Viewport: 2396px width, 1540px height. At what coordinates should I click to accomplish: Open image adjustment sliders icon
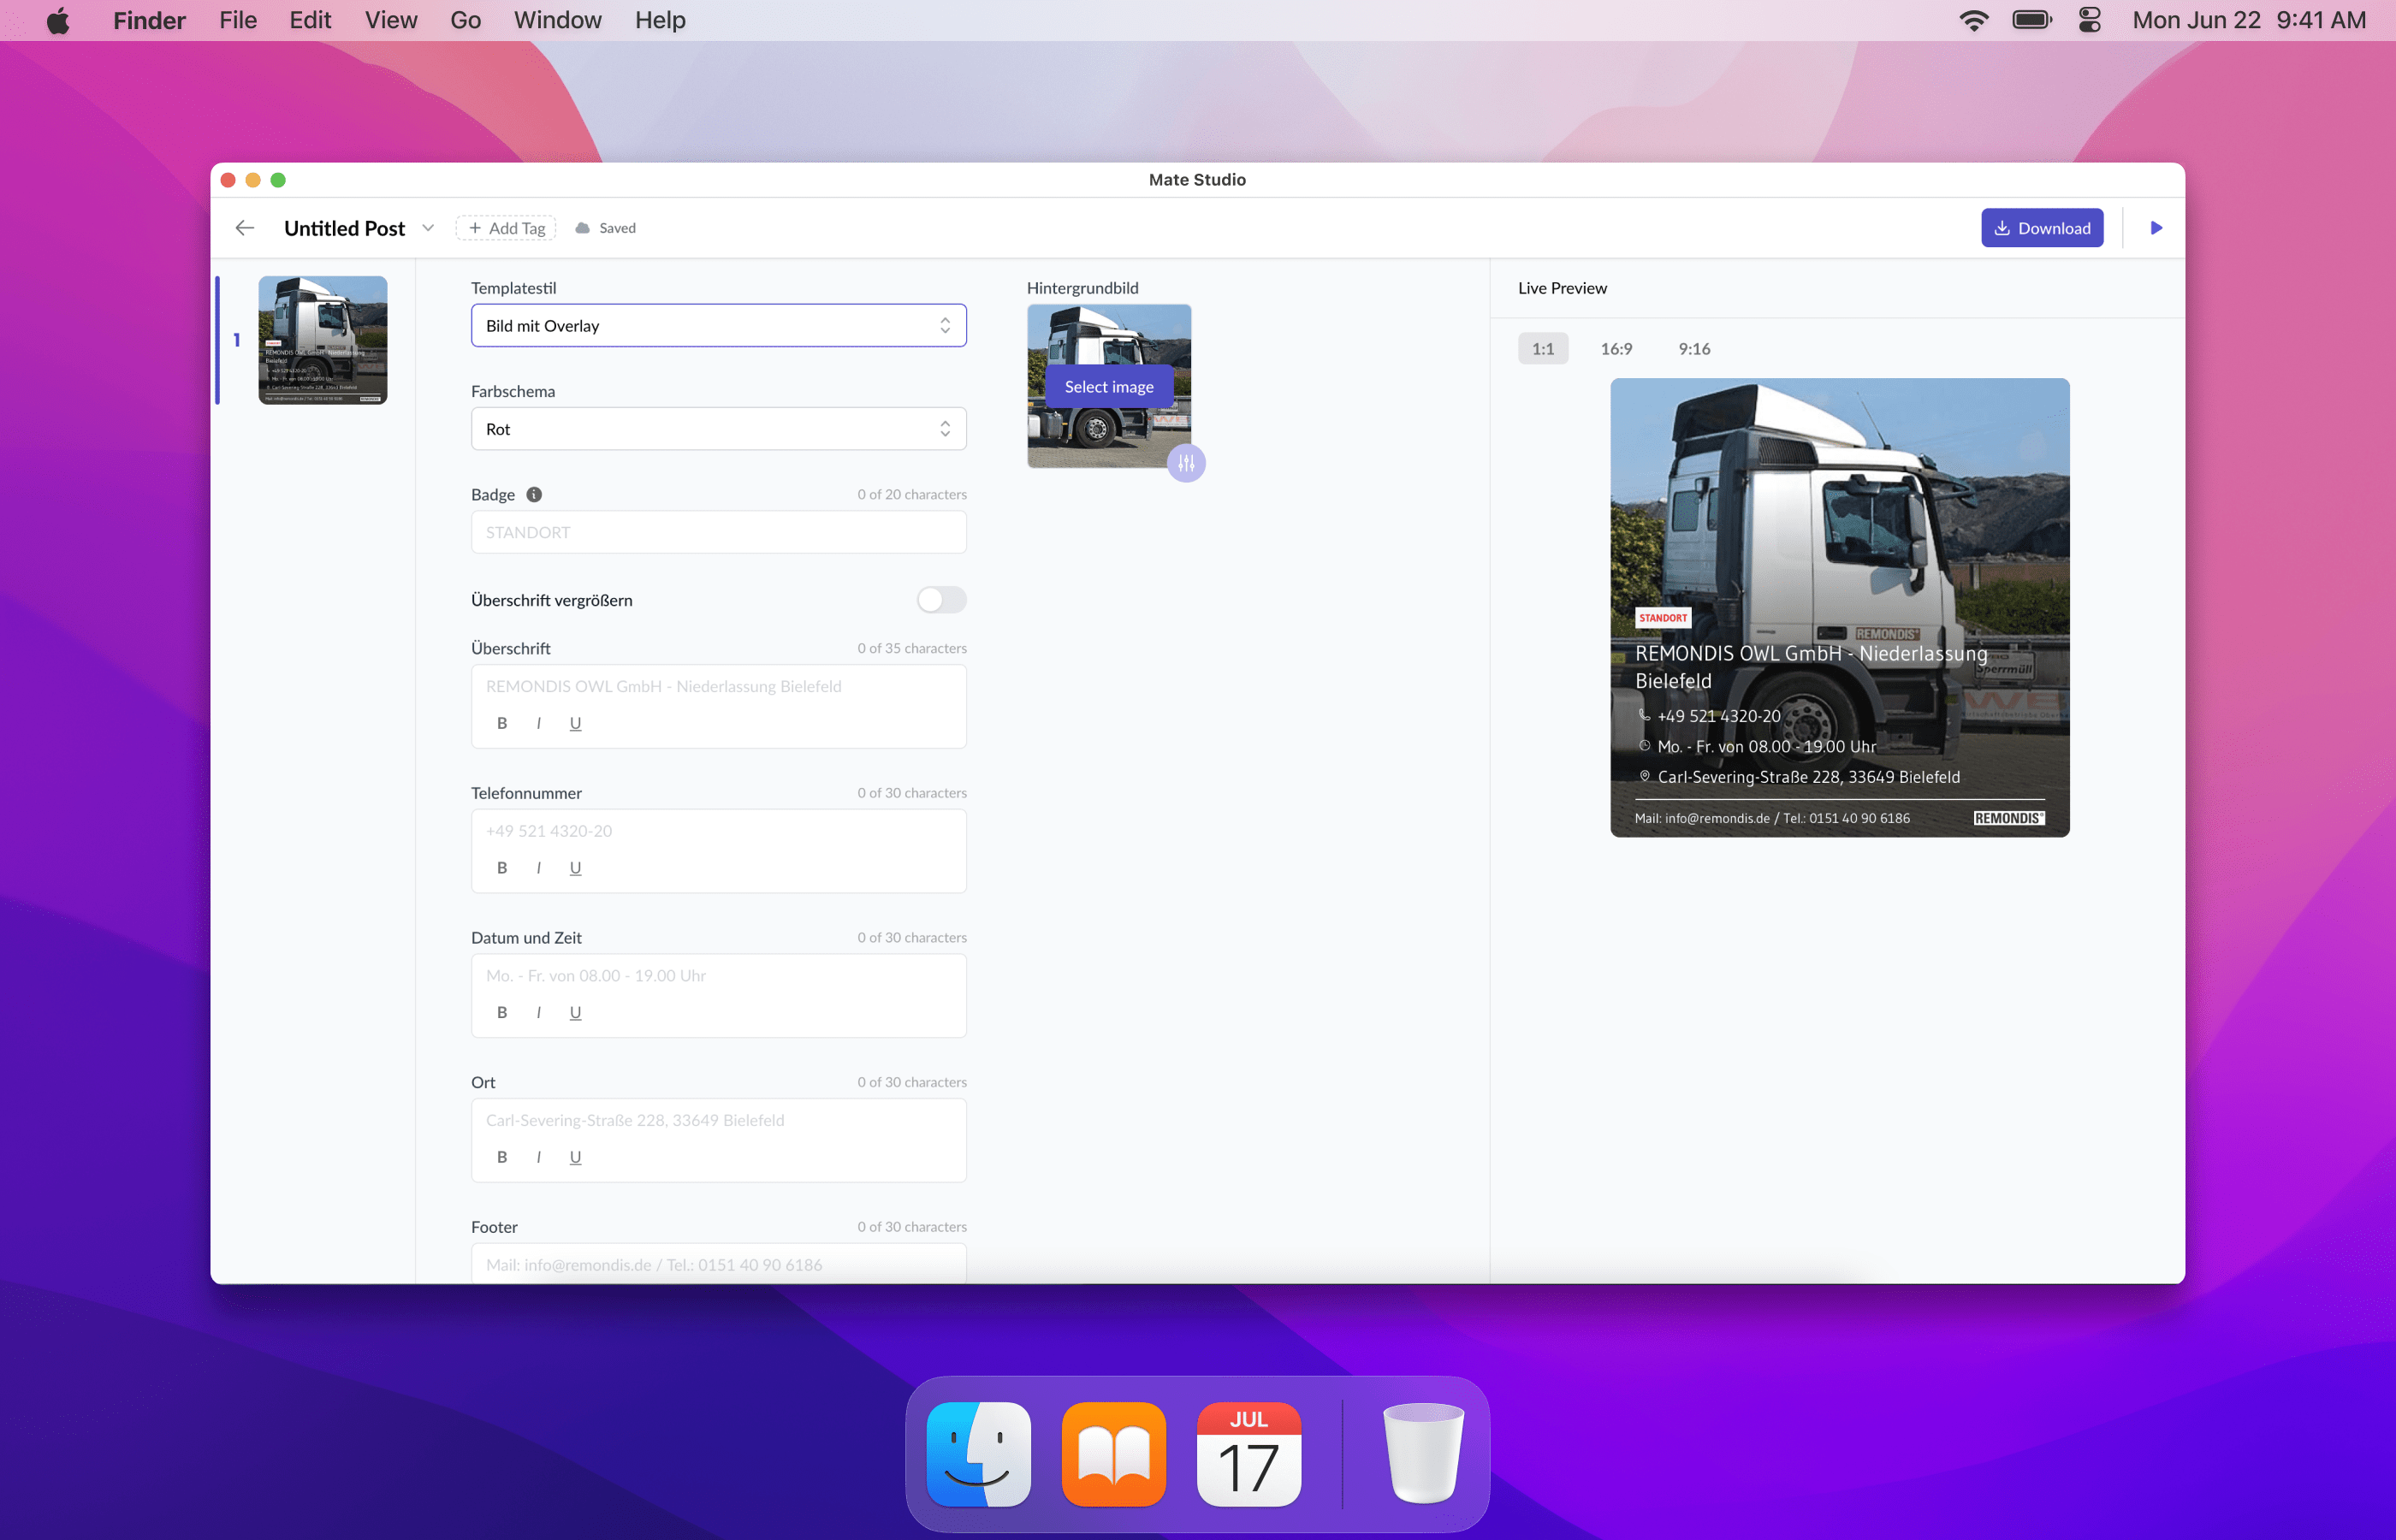tap(1186, 463)
